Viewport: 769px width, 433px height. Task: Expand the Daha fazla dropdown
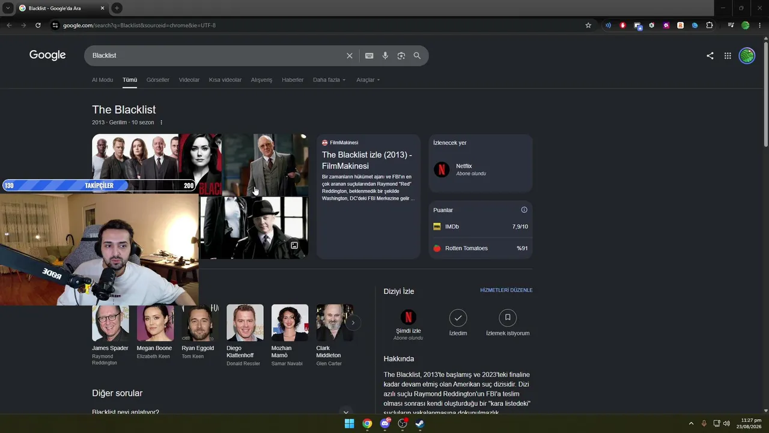(x=329, y=80)
